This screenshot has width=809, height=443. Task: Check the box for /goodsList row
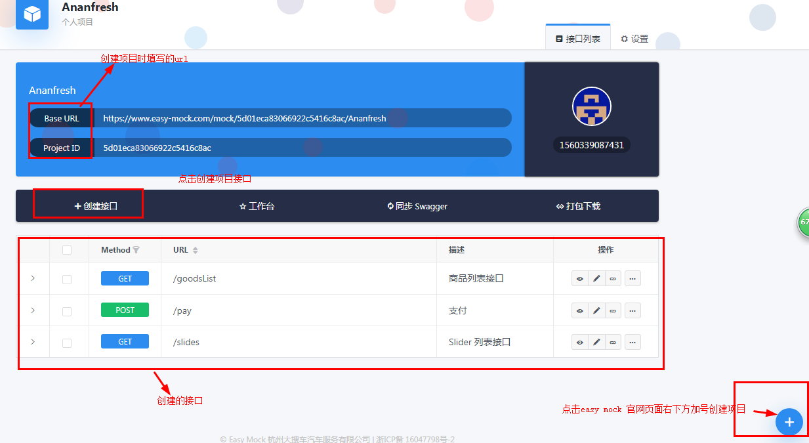tap(66, 280)
